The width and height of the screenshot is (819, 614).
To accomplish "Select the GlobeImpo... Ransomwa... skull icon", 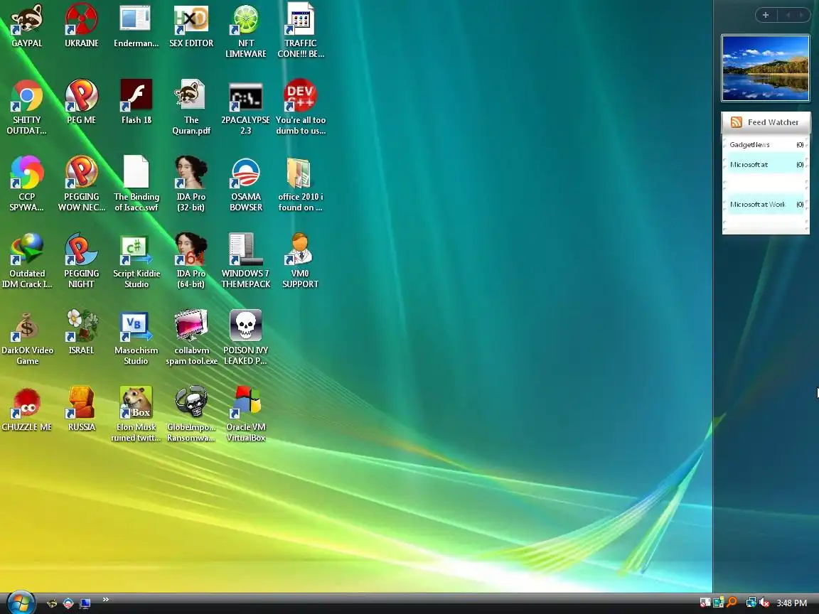I will pyautogui.click(x=191, y=414).
